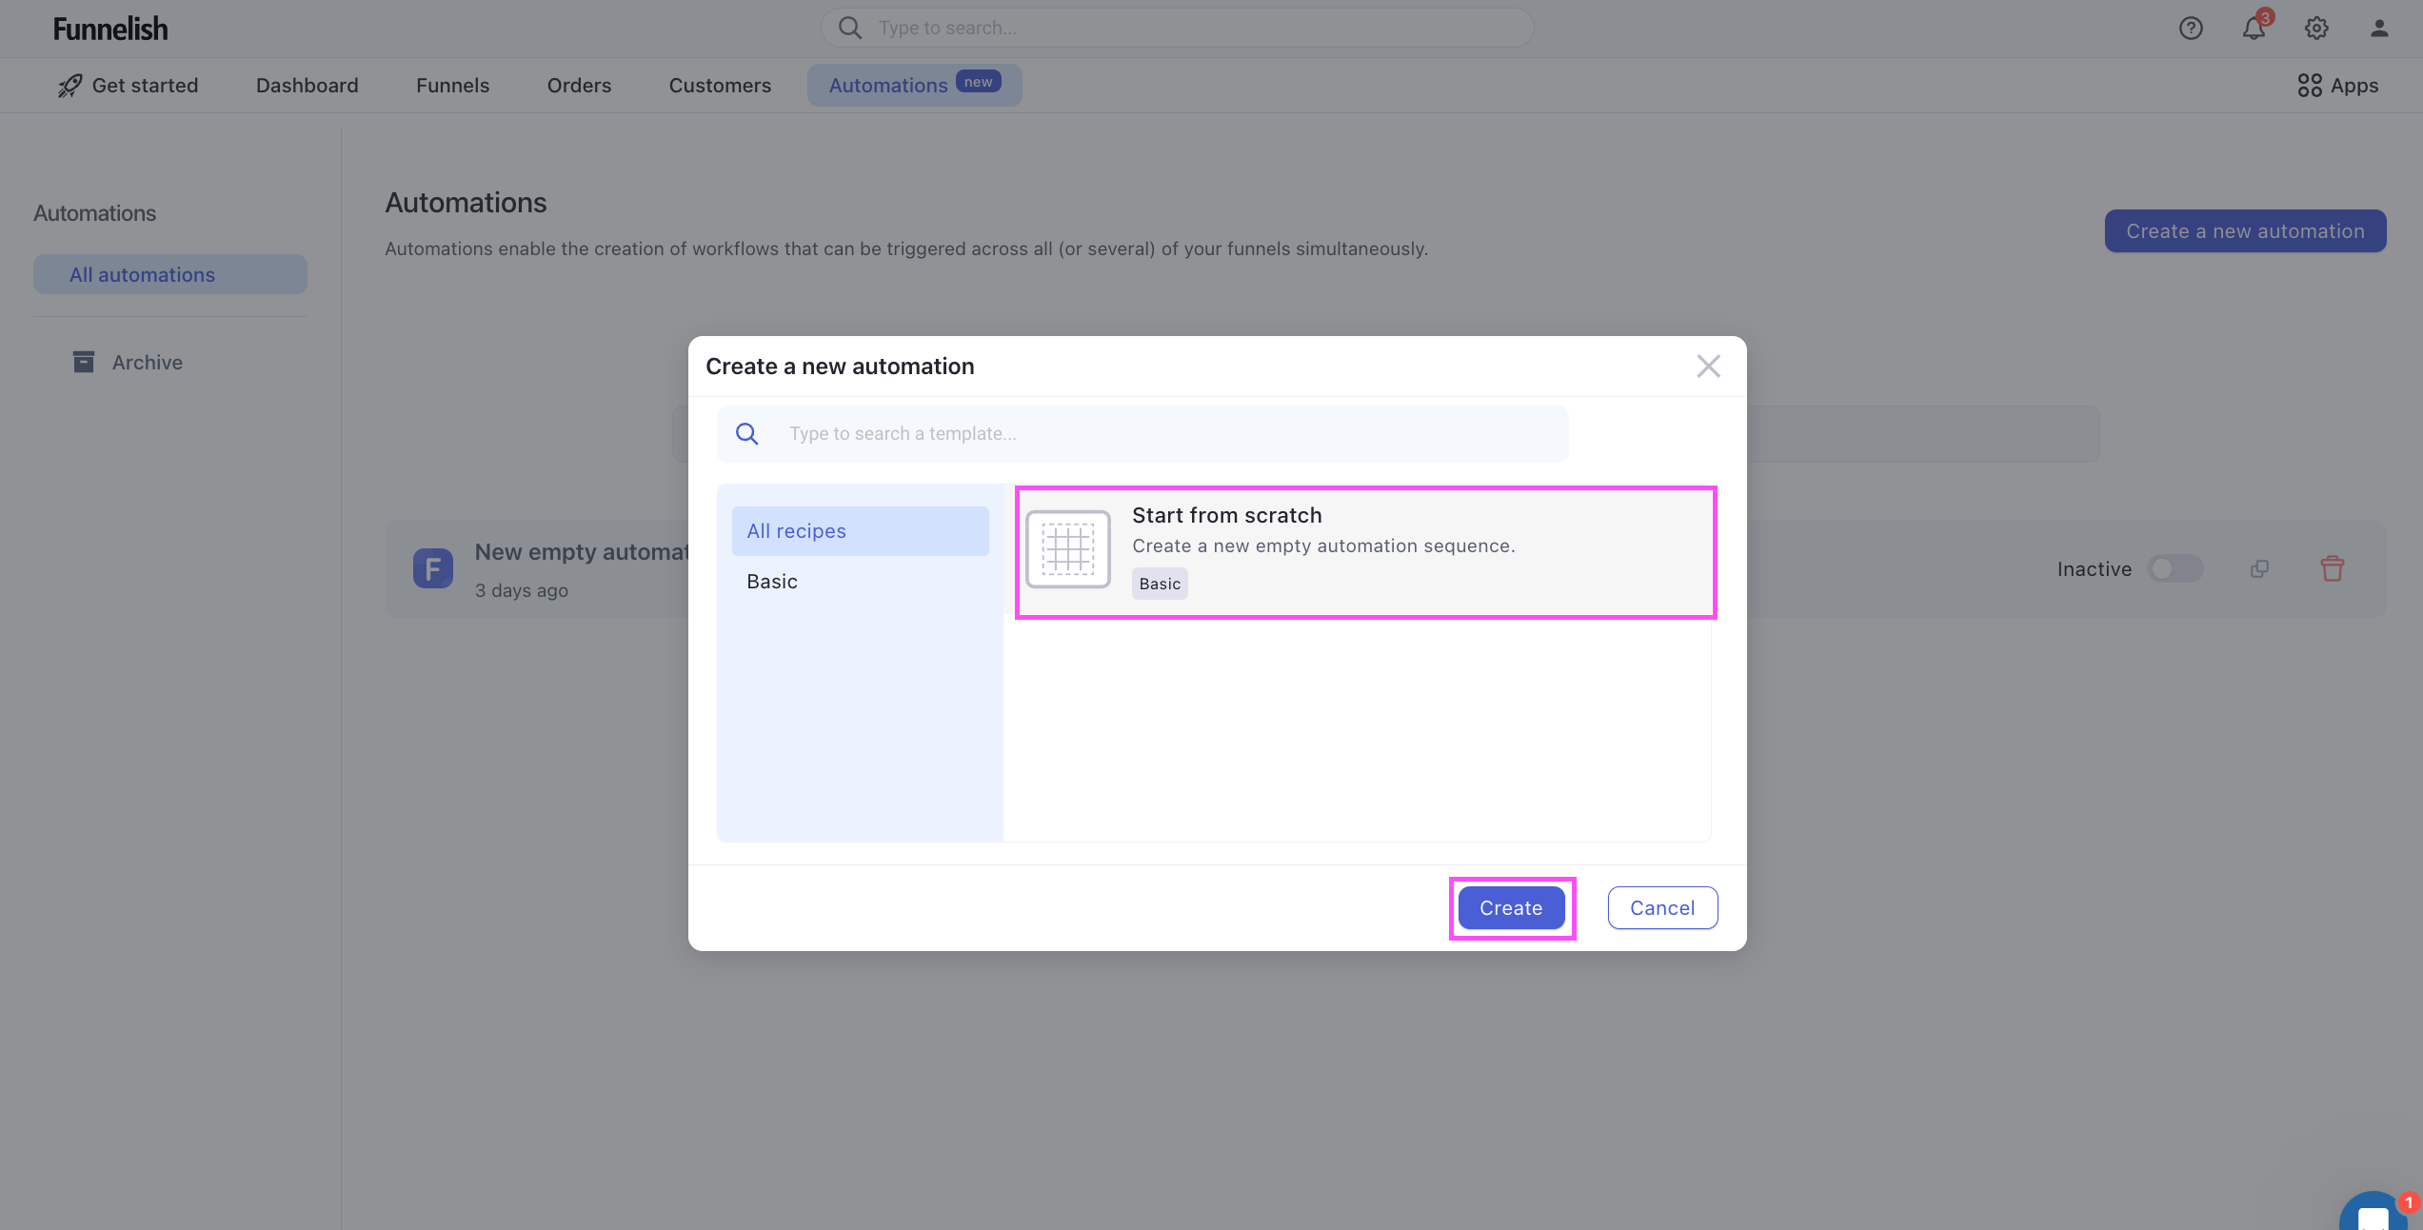This screenshot has height=1230, width=2423.
Task: Close the Create a new automation dialog
Action: [1708, 367]
